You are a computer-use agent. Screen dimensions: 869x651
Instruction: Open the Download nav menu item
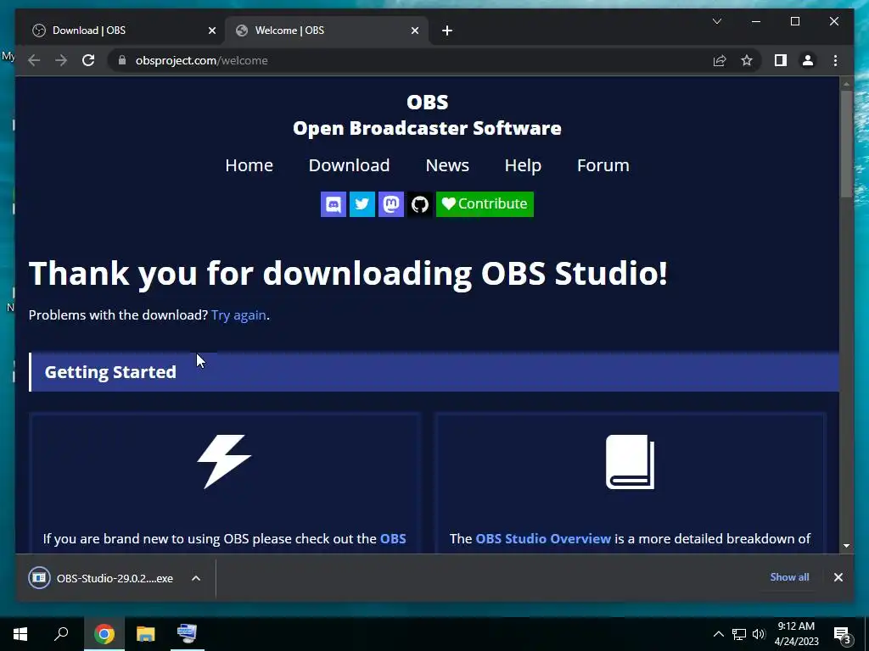[349, 165]
